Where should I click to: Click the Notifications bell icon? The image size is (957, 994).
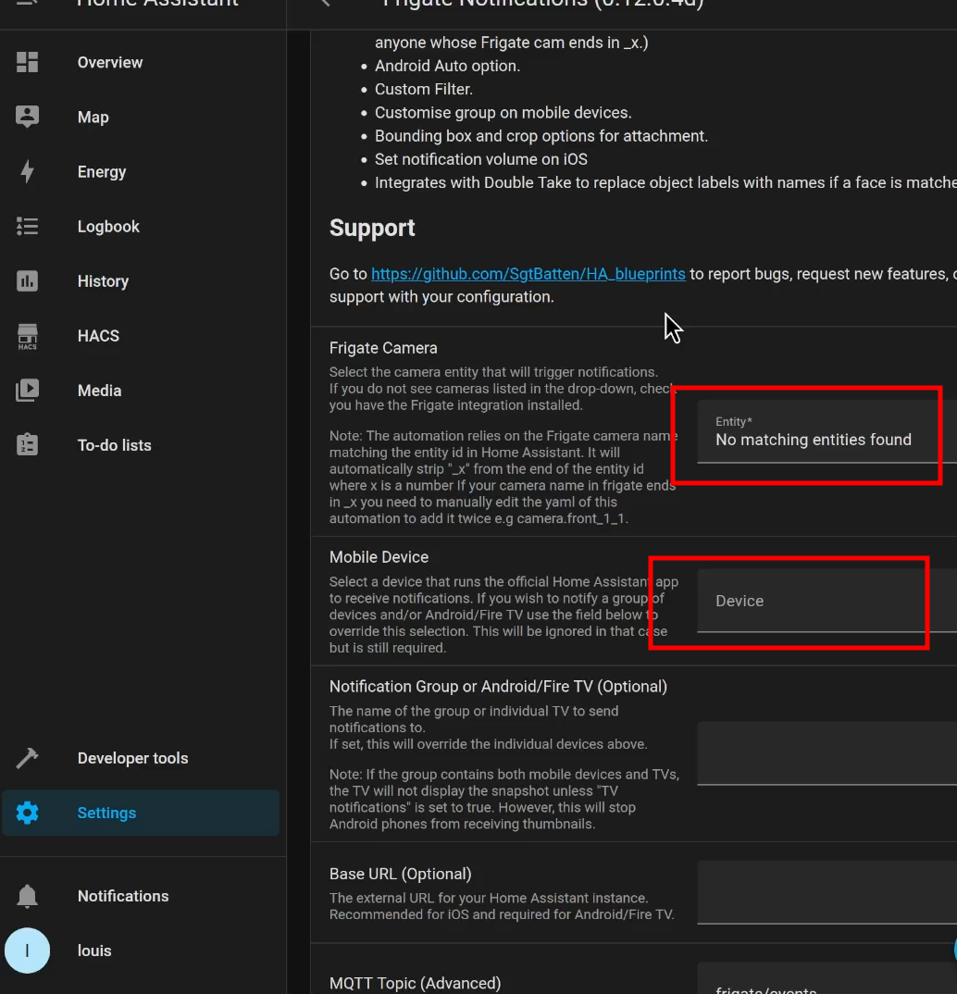(x=27, y=897)
